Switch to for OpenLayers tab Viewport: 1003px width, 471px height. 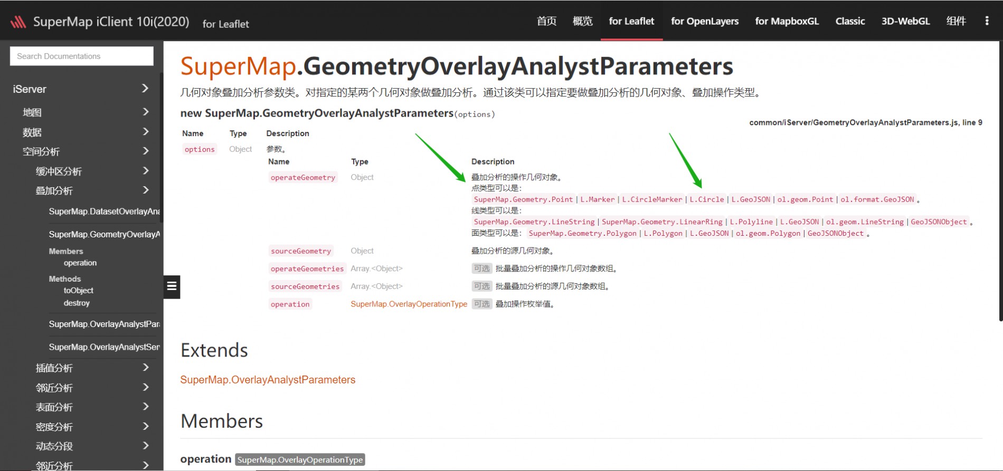point(705,21)
